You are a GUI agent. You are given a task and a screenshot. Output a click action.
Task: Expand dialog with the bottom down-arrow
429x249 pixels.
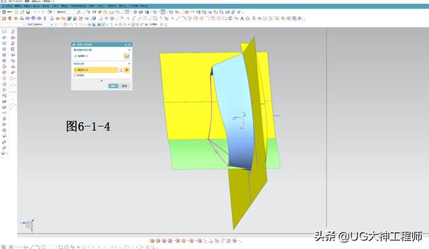[101, 81]
